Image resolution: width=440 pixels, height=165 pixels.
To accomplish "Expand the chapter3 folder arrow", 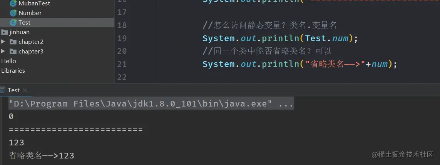I will pos(3,51).
